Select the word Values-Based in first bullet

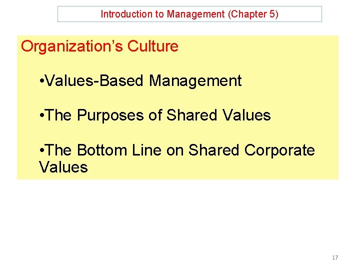(x=94, y=81)
